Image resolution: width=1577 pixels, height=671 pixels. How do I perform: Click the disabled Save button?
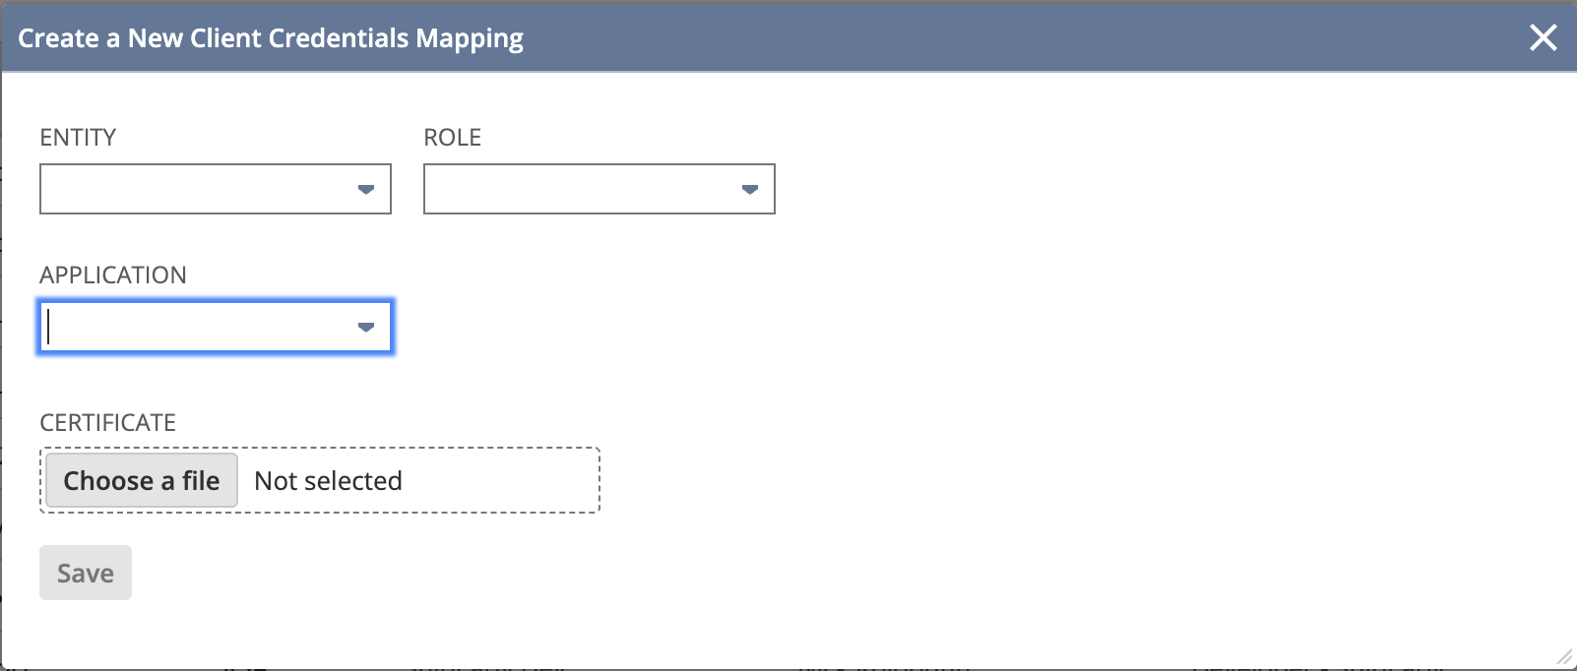tap(86, 573)
